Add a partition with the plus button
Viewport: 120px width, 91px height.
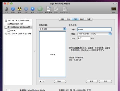click(40, 81)
